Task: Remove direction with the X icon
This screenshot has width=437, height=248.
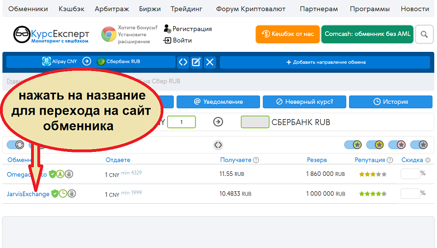Action: 210,62
